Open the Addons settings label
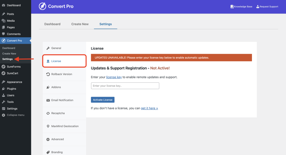Viewport: 286px width, 155px height. (x=56, y=87)
